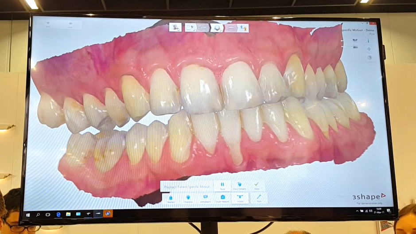This screenshot has height=234, width=416.
Task: Open Task View on the taskbar
Action: coord(48,214)
